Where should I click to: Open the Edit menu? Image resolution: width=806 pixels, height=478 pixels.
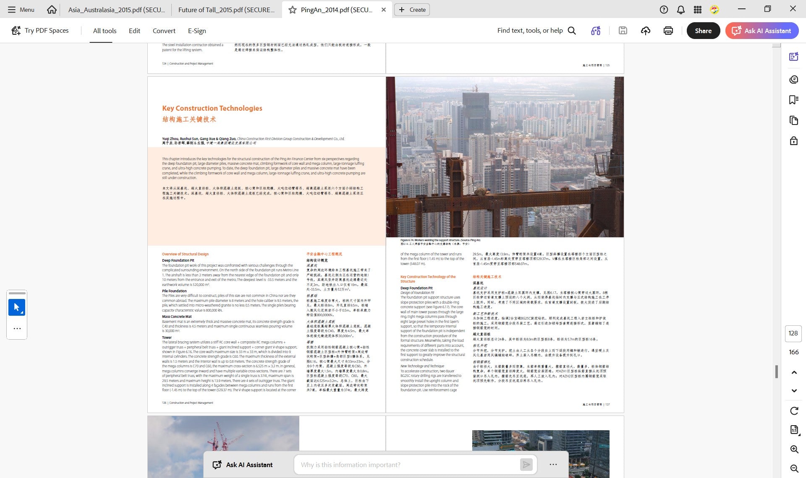coord(134,31)
